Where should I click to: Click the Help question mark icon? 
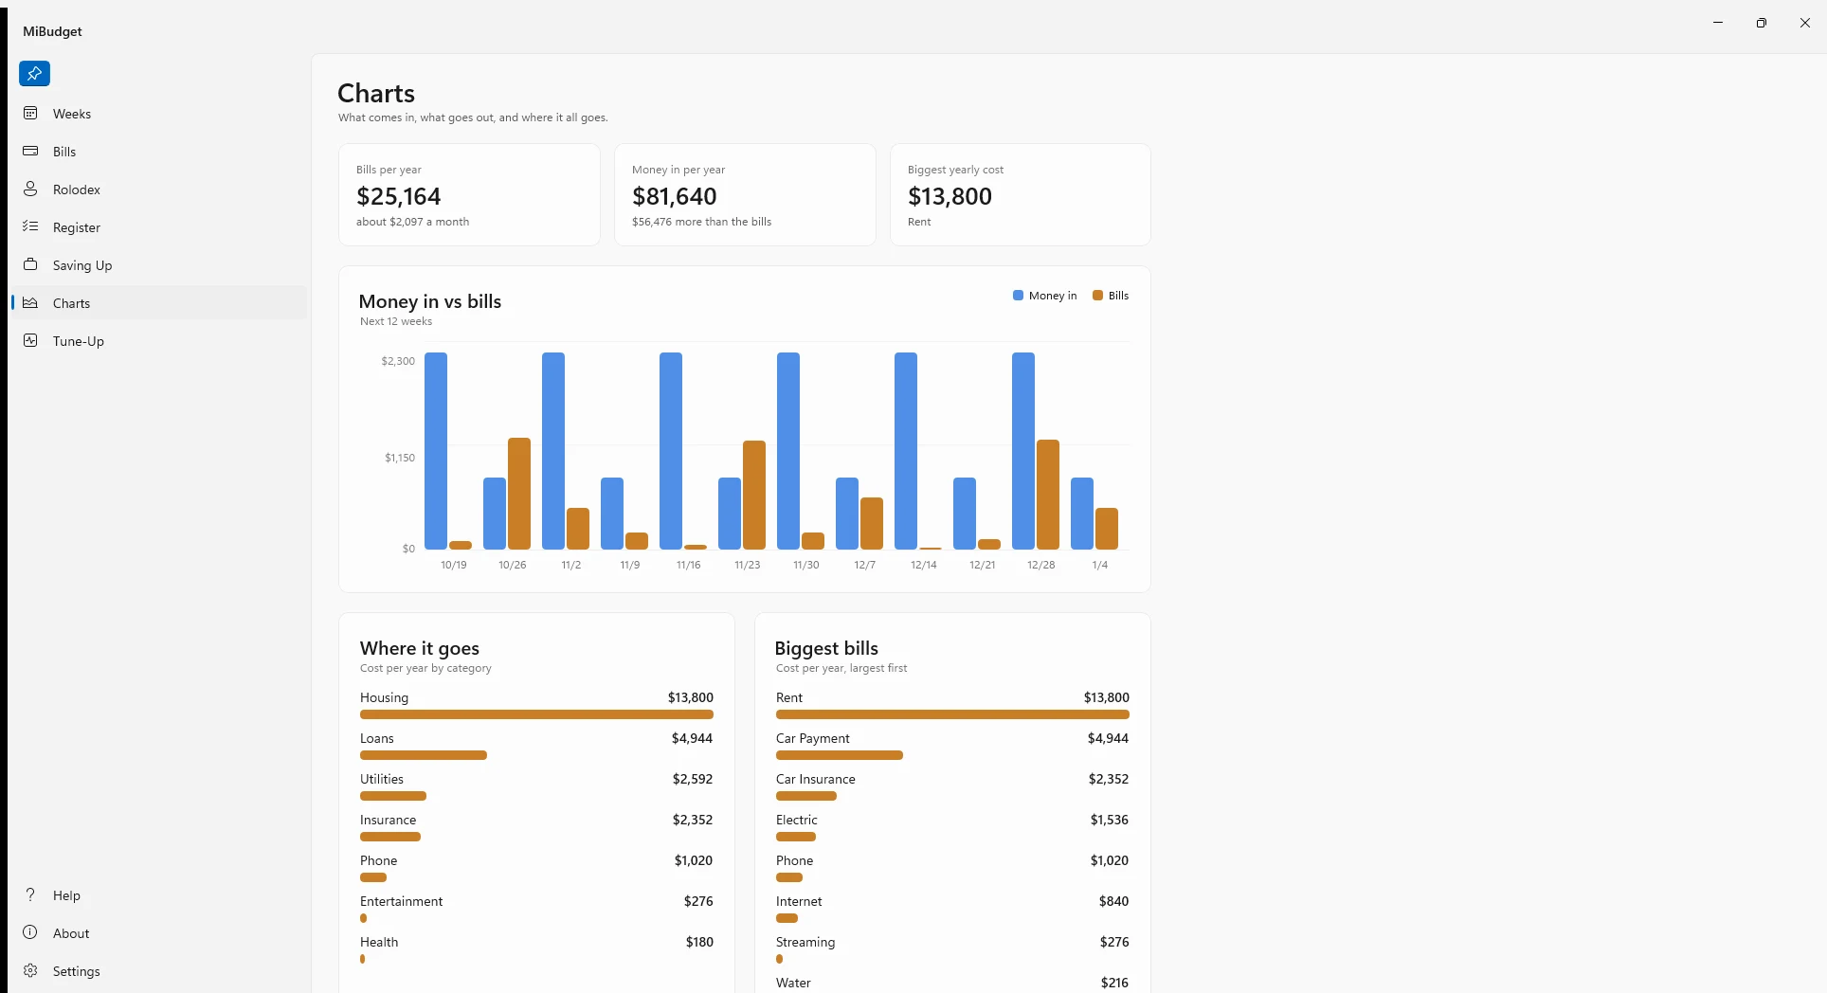(x=30, y=894)
